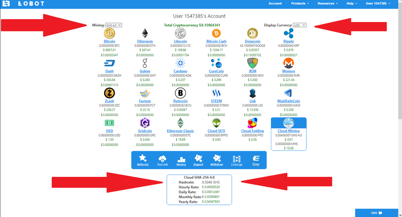Click the Eobot logo in the header
Image resolution: width=402 pixels, height=217 pixels.
pyautogui.click(x=23, y=4)
